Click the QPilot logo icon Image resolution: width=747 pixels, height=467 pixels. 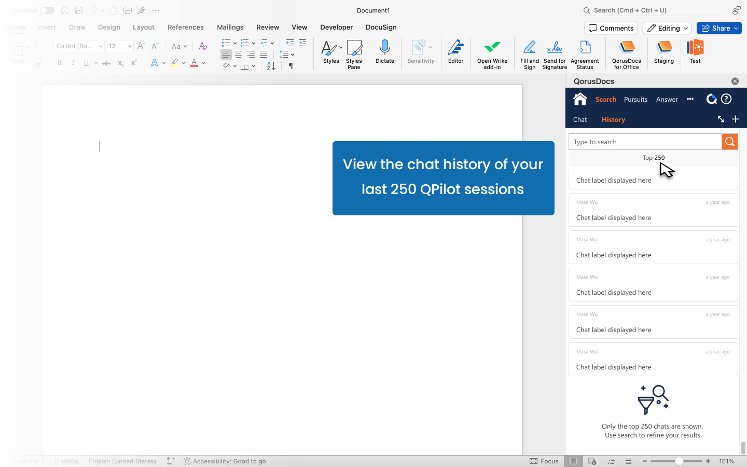(x=711, y=99)
